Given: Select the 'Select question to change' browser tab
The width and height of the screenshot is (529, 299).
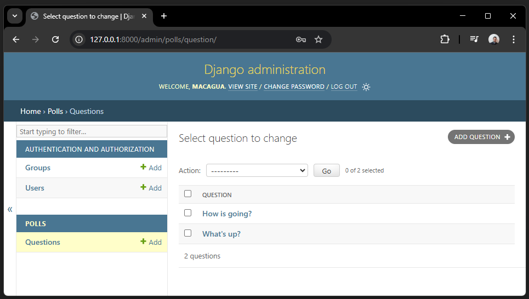Looking at the screenshot, I should [89, 16].
